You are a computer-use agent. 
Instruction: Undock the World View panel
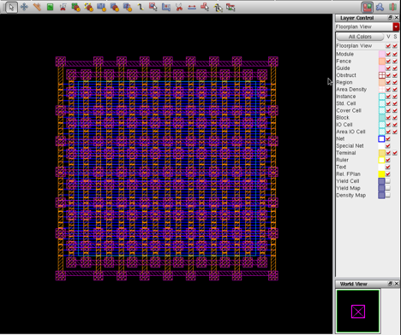pos(390,284)
